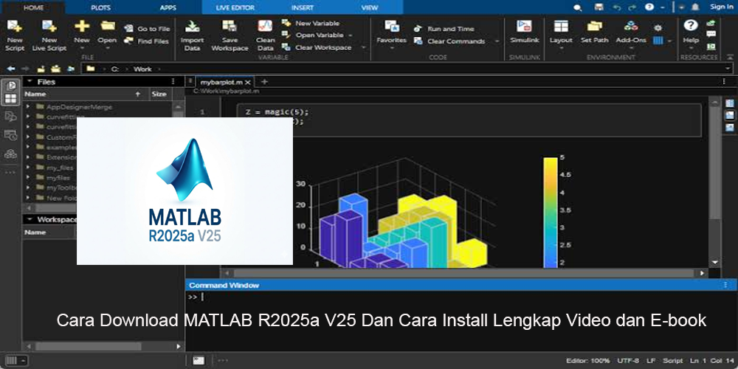
Task: Switch to the HOME tab
Action: point(33,7)
